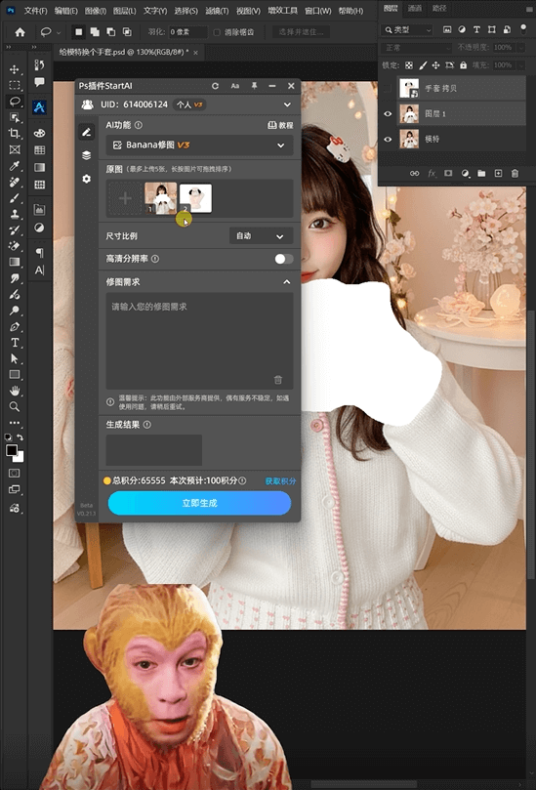Image resolution: width=536 pixels, height=790 pixels.
Task: Open layer effects fx menu
Action: 432,173
